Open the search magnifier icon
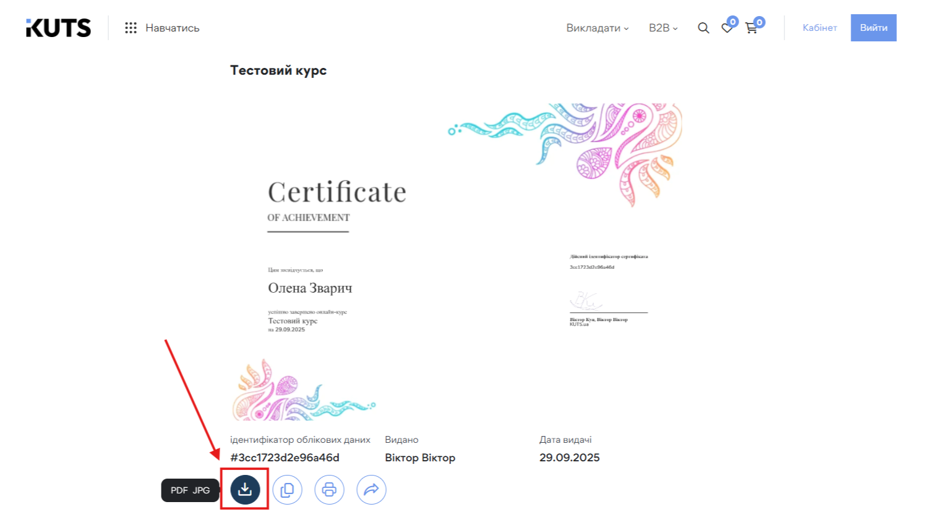Viewport: 926px width, 520px height. coord(703,28)
